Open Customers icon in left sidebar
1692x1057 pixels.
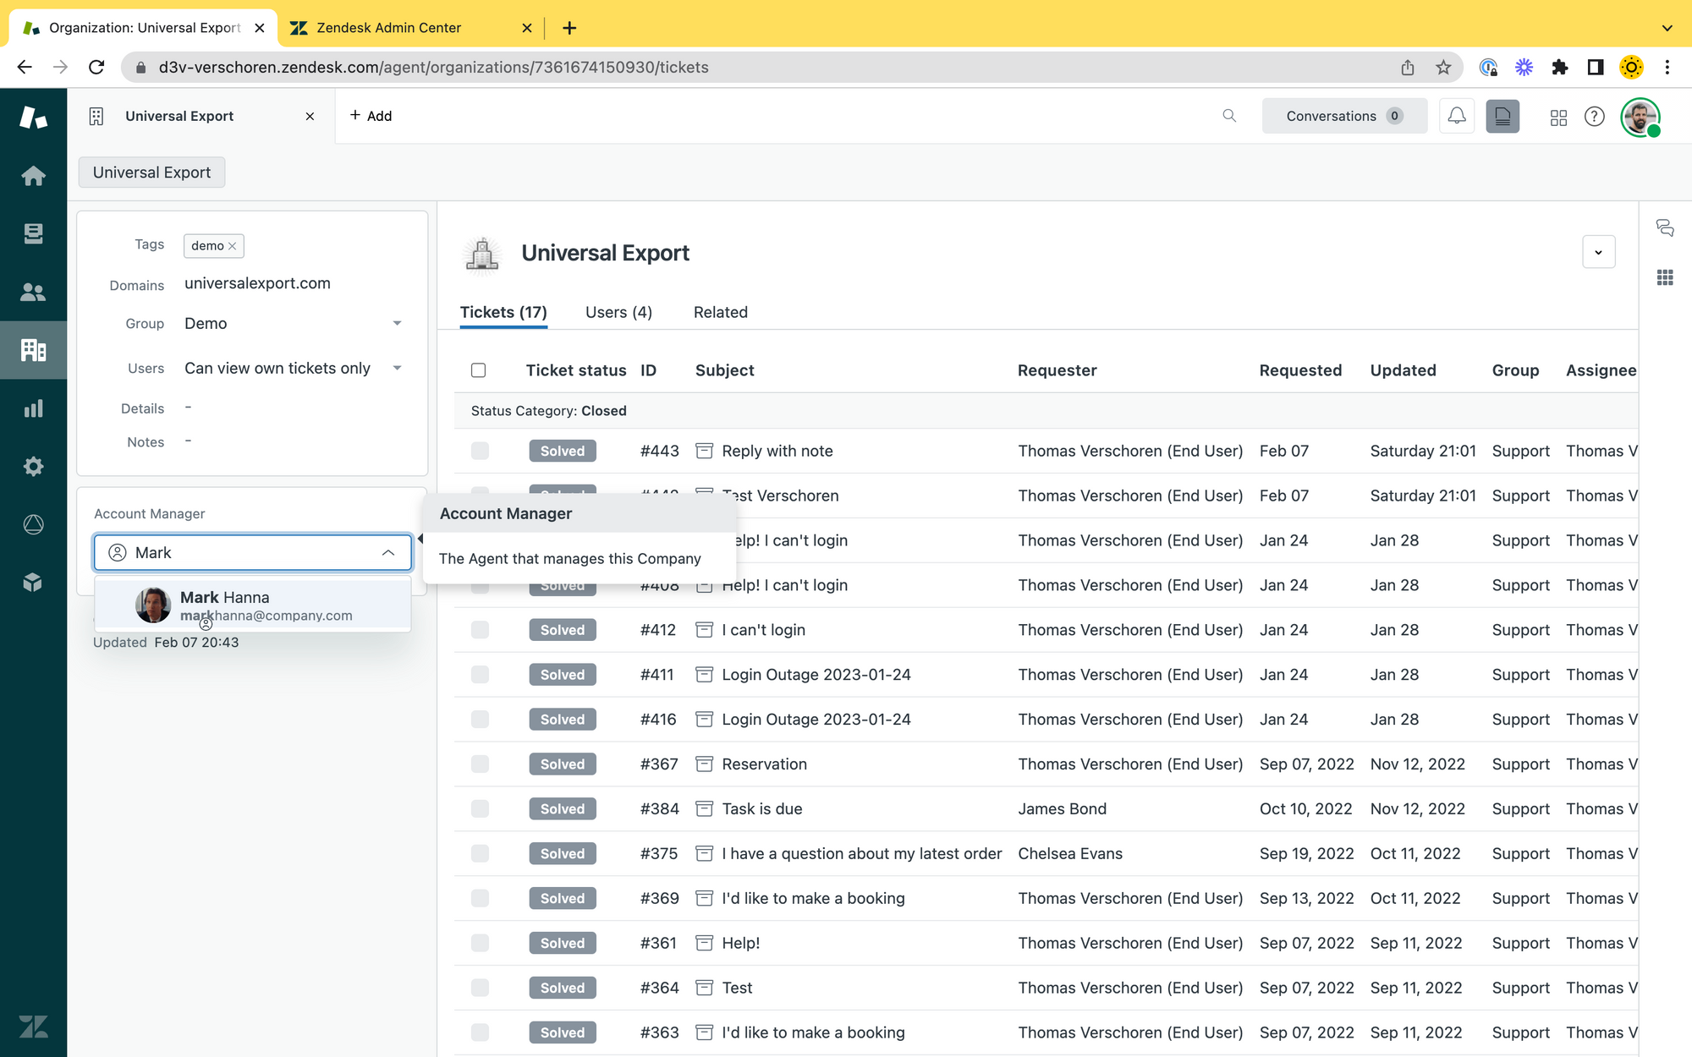pos(33,292)
